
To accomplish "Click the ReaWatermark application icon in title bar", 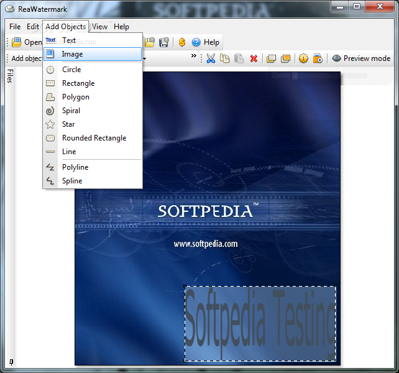I will (x=10, y=9).
